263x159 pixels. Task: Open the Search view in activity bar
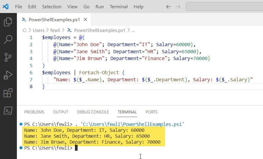click(8, 40)
